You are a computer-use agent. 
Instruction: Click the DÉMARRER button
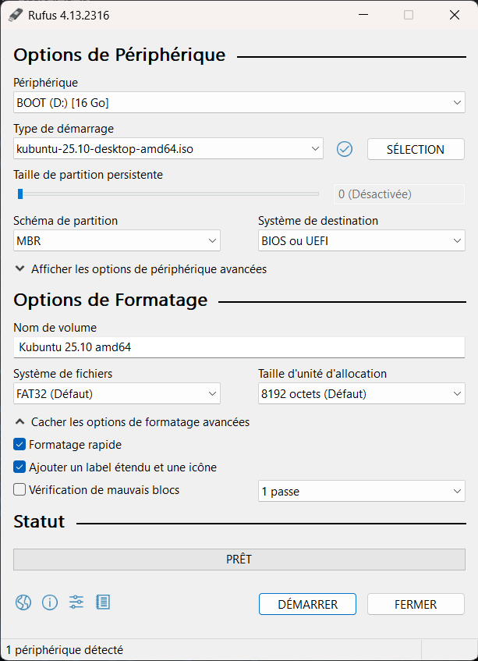(307, 604)
